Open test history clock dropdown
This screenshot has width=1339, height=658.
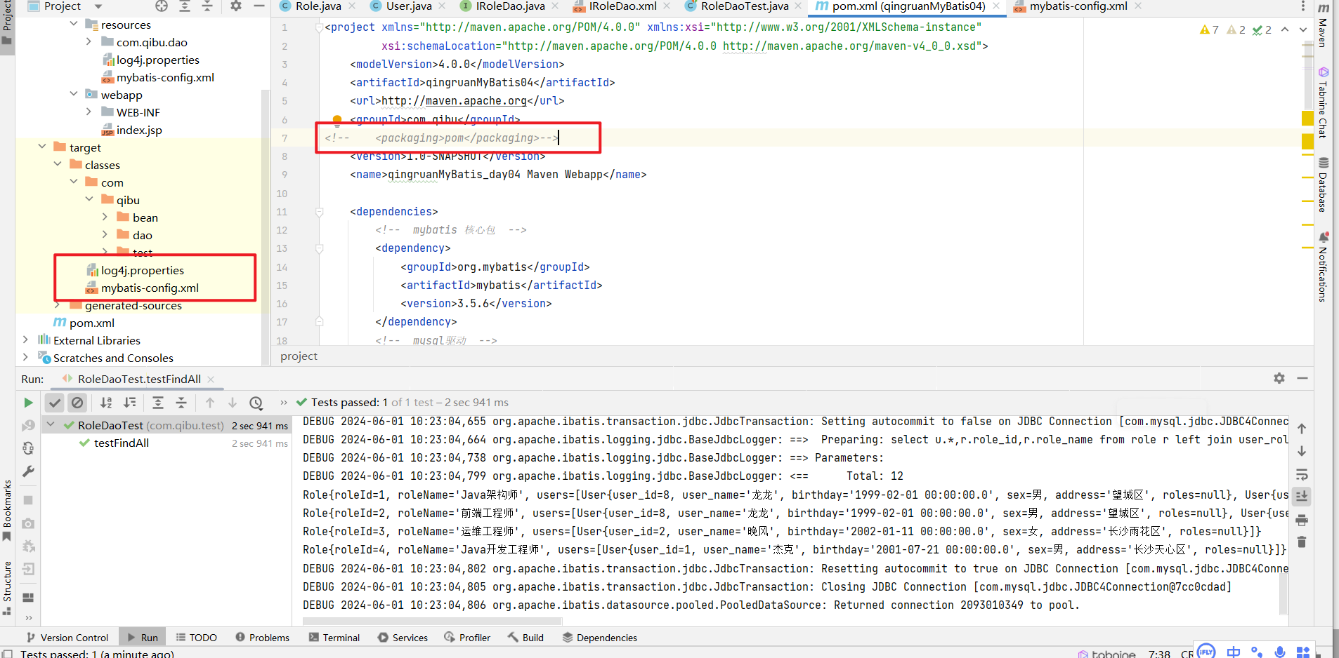(x=256, y=403)
